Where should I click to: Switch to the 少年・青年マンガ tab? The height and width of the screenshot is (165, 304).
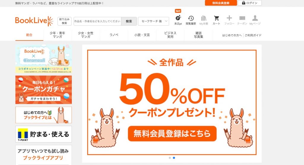[x=57, y=35]
